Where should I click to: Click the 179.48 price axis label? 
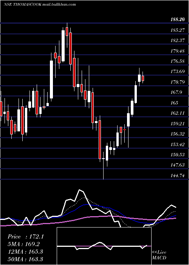pyautogui.click(x=177, y=51)
